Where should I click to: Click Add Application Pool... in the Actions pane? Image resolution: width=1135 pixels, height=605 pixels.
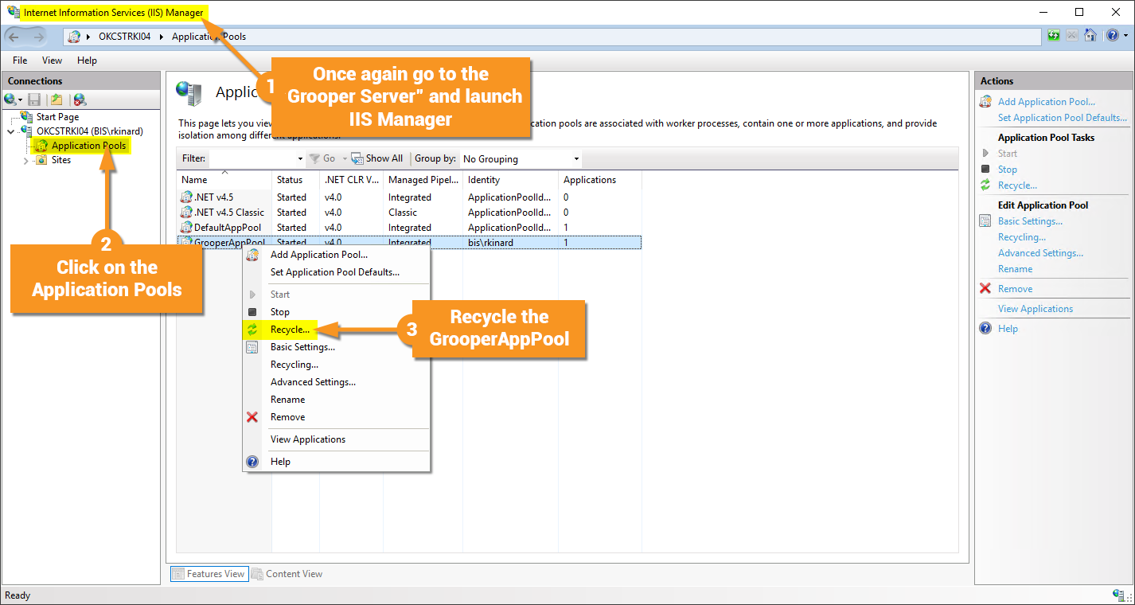[1047, 102]
